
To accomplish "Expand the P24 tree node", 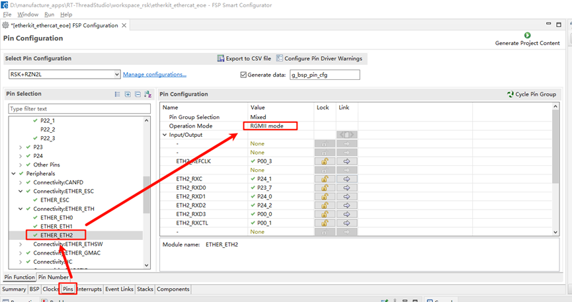I will point(20,156).
